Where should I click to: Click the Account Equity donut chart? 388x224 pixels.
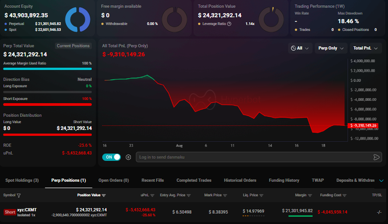click(78, 19)
